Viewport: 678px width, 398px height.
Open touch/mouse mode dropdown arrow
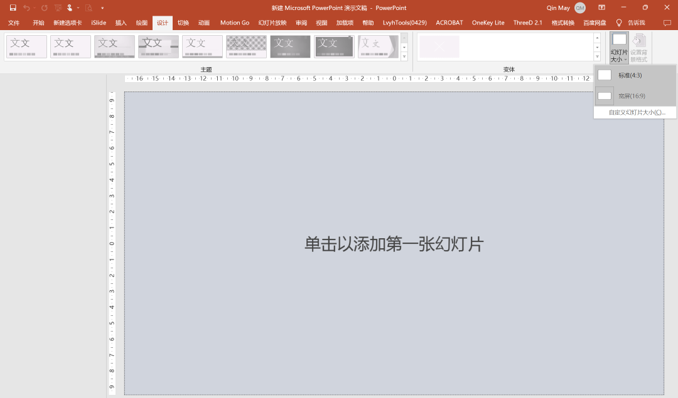[x=78, y=8]
